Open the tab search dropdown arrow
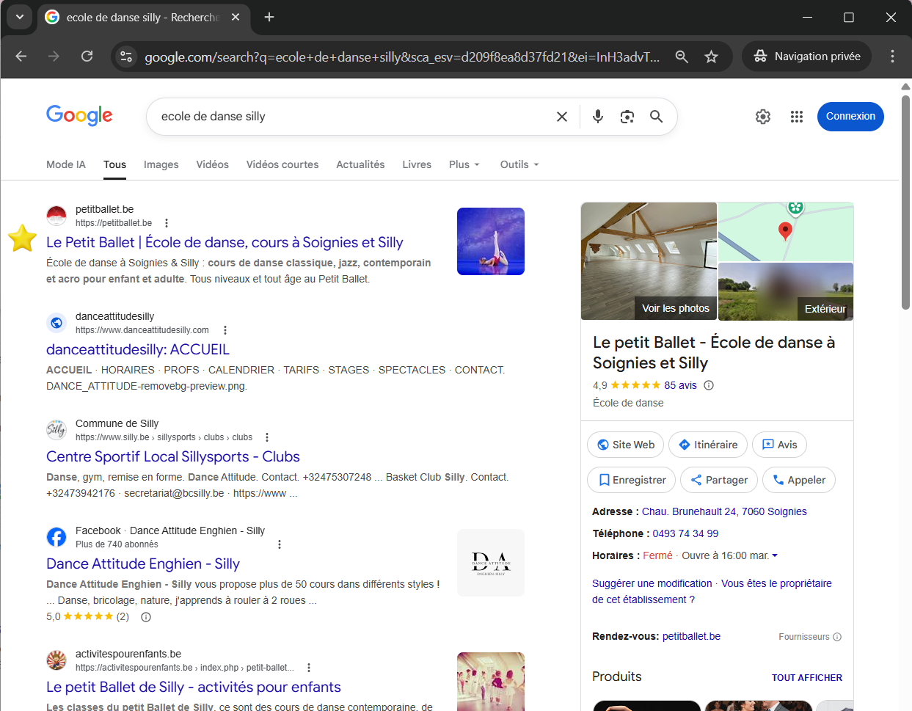Screen dimensions: 912x711 pyautogui.click(x=19, y=17)
